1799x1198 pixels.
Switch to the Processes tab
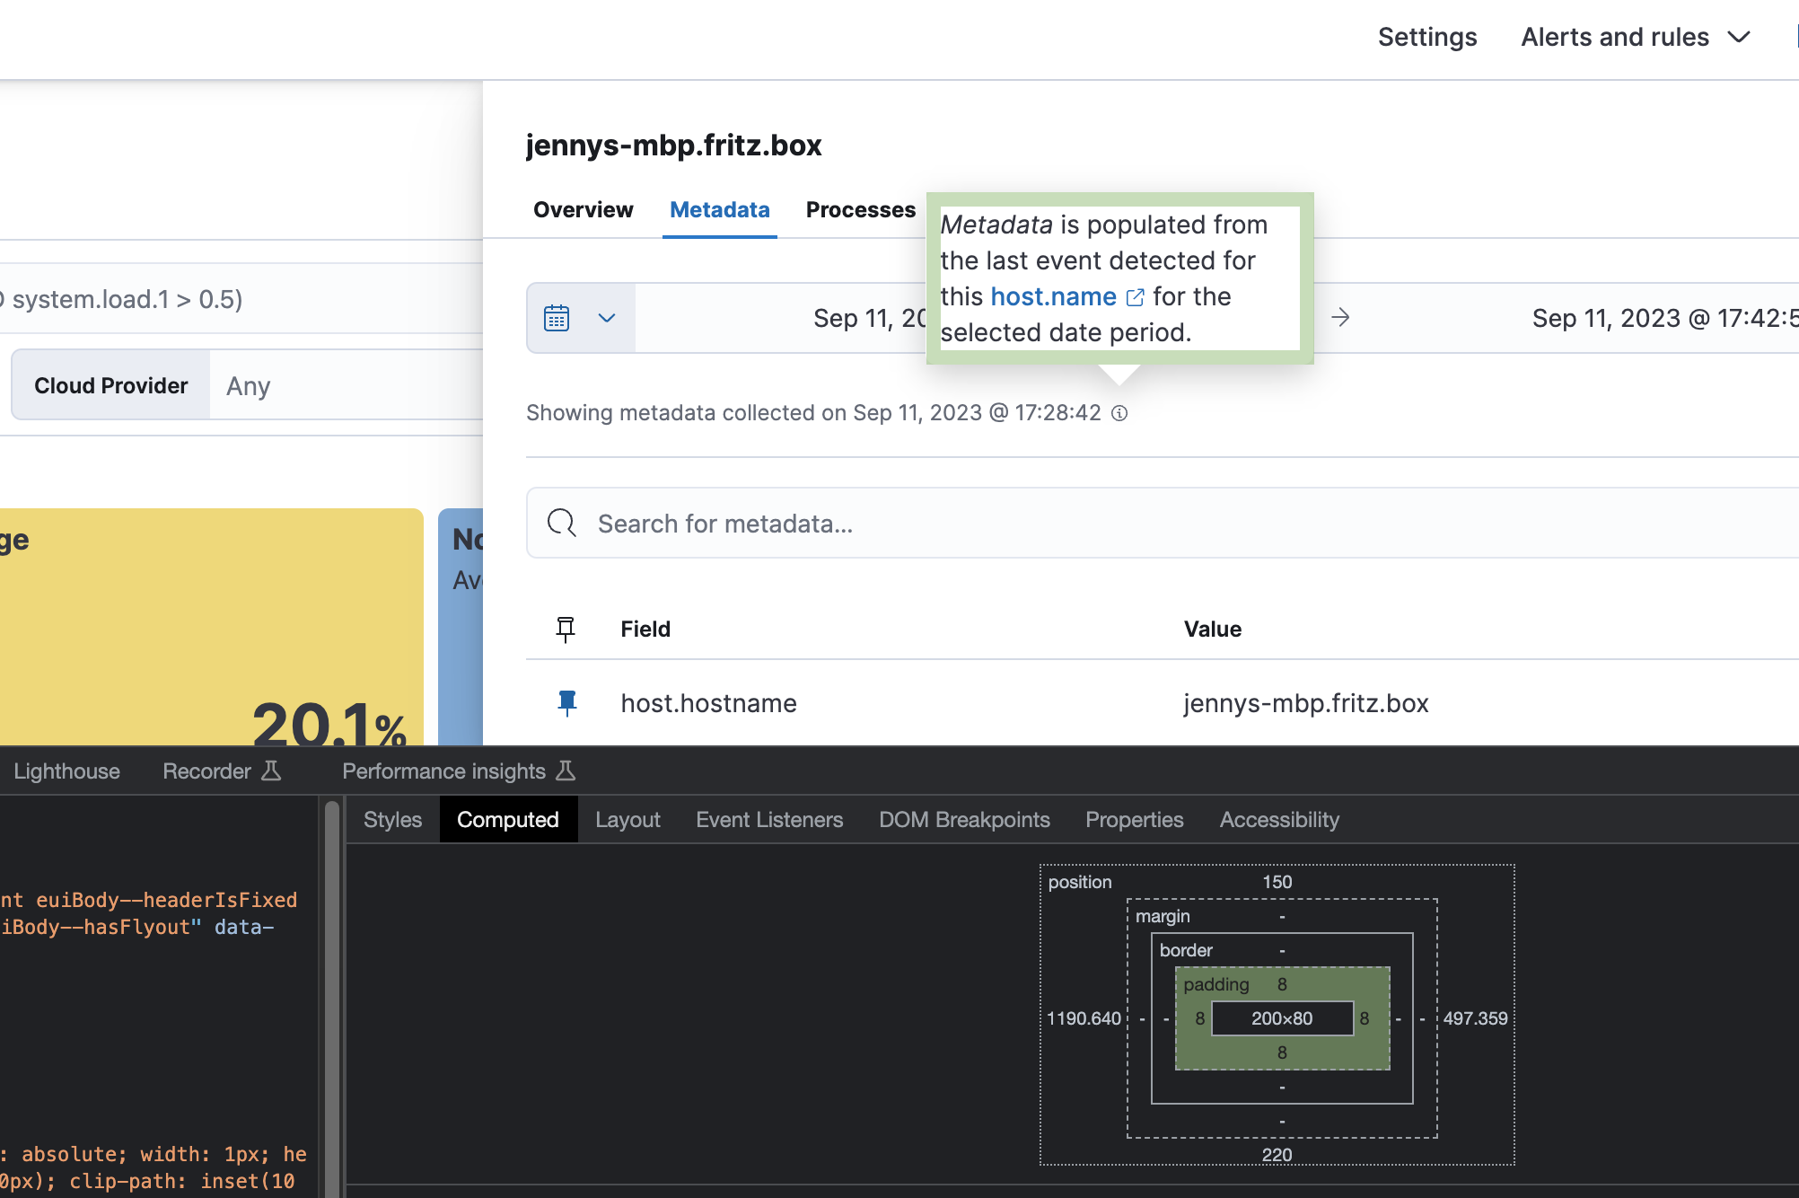(x=861, y=209)
